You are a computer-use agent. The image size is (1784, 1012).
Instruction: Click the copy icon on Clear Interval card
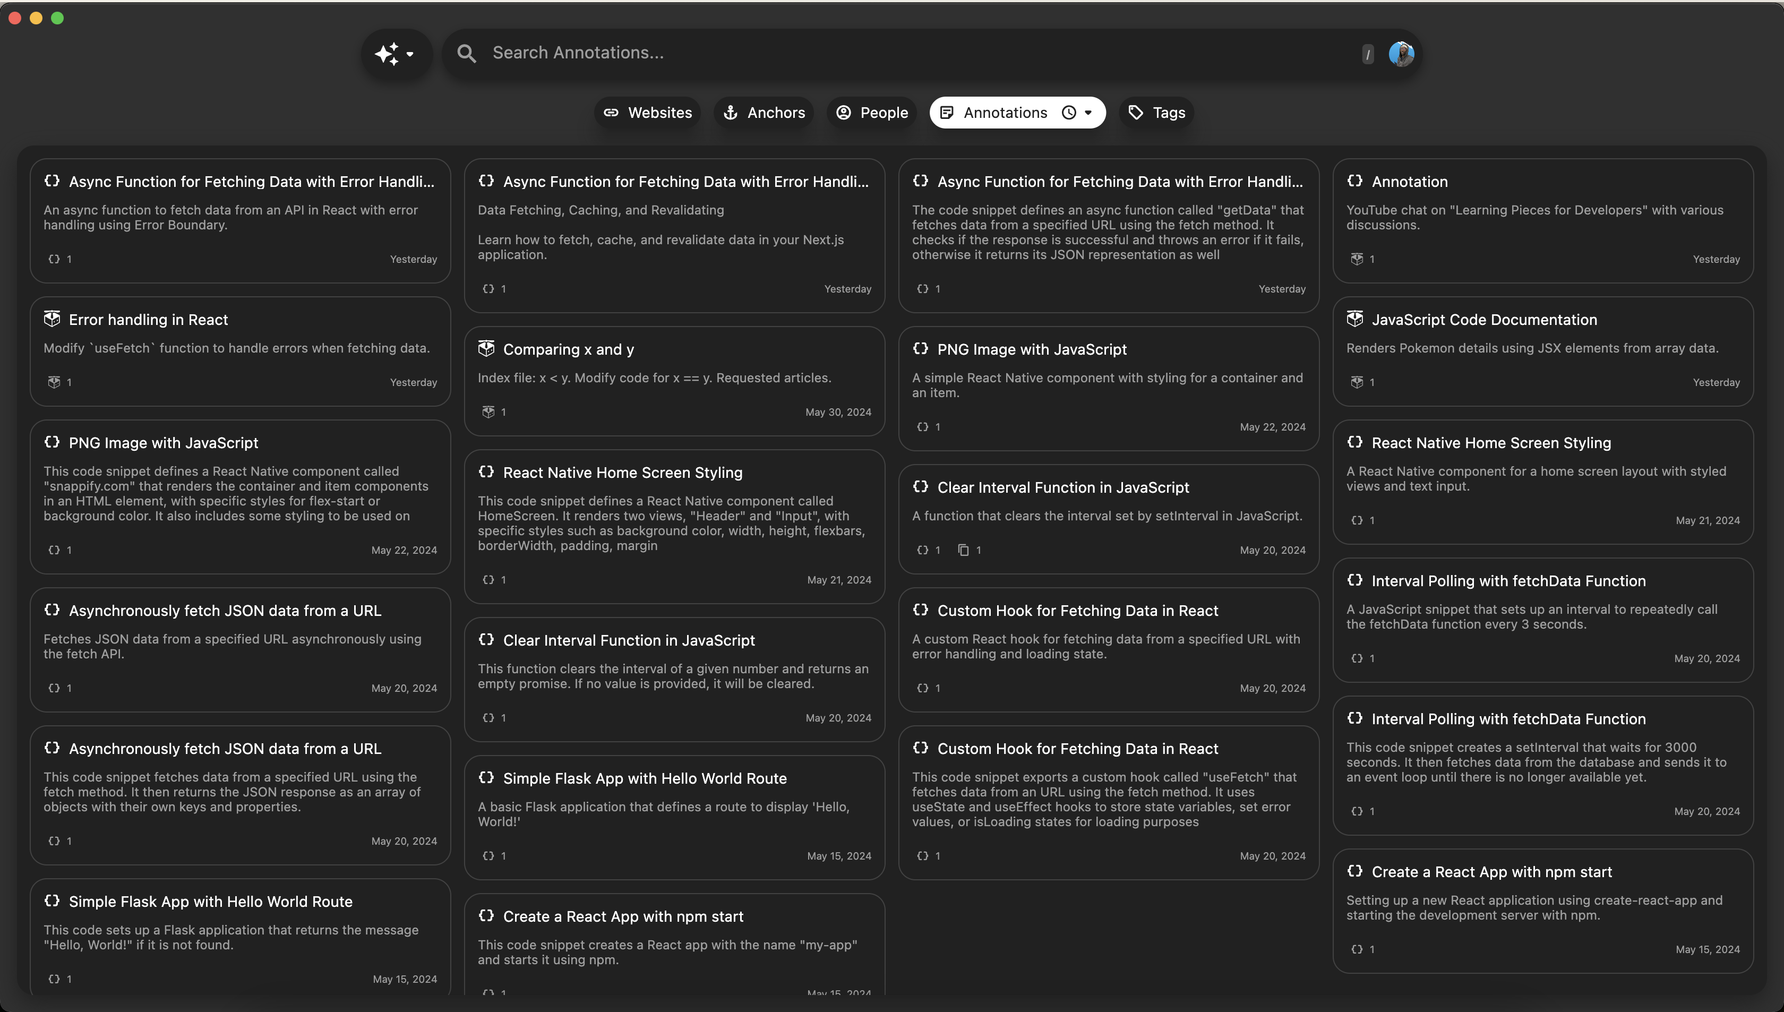click(x=963, y=551)
